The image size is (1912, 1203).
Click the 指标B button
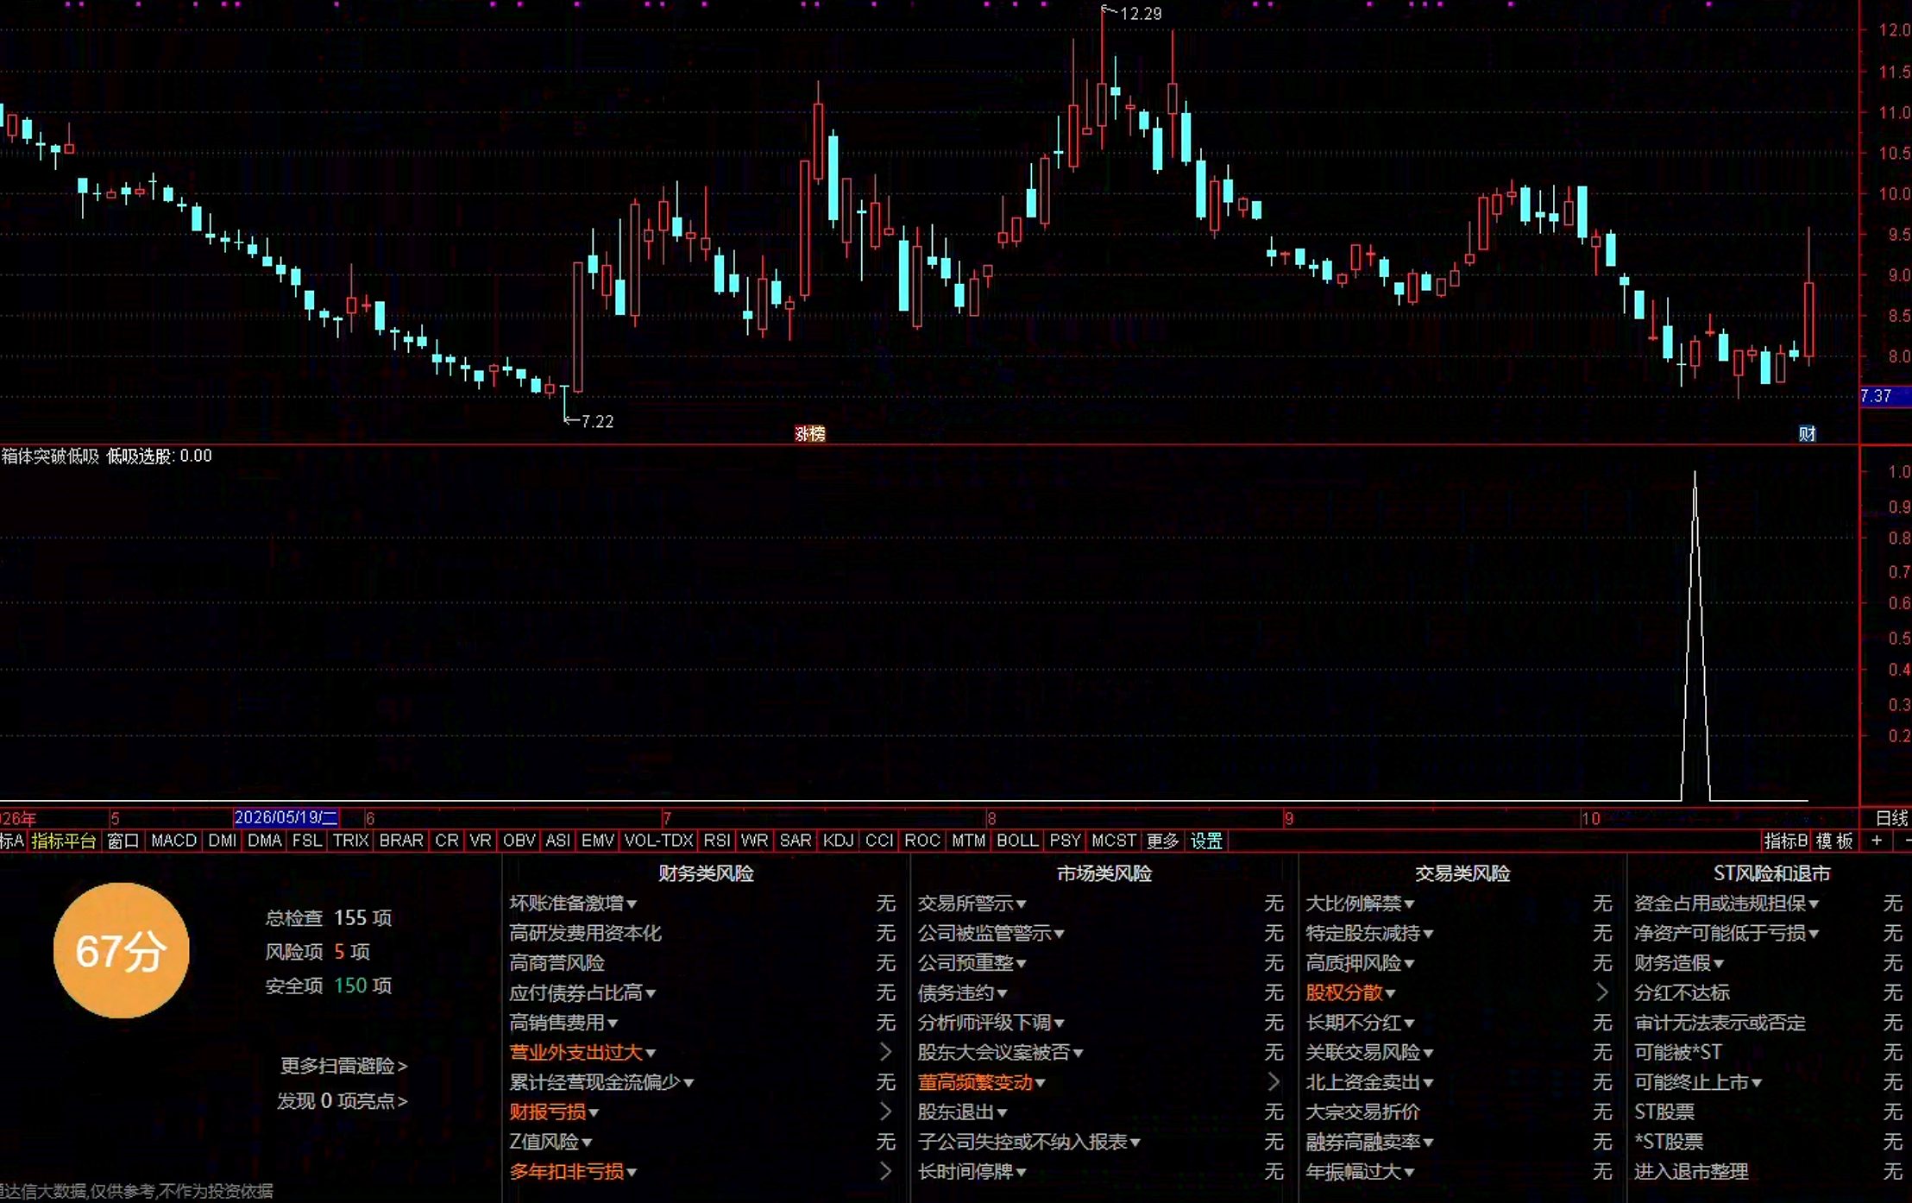(x=1785, y=841)
